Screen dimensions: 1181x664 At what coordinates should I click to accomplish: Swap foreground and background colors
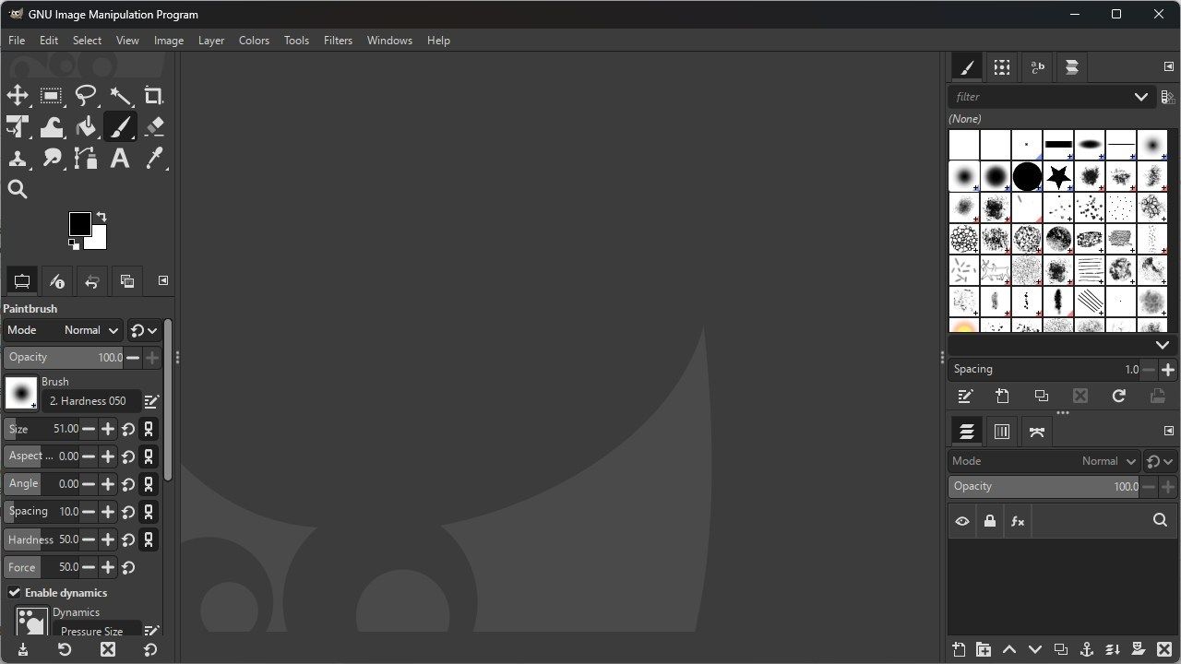(x=101, y=217)
